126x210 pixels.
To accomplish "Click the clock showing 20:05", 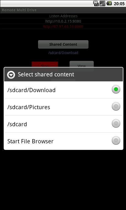I will pyautogui.click(x=119, y=4).
